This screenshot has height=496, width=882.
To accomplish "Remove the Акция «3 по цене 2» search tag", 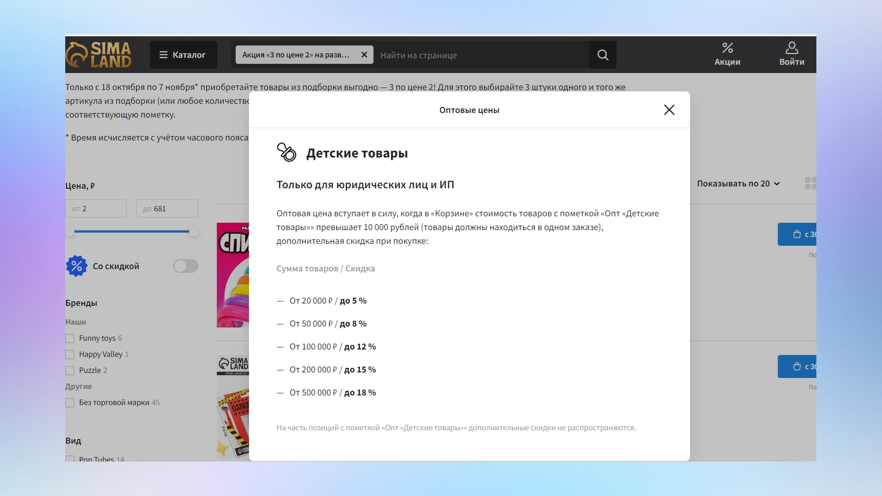I will point(364,55).
